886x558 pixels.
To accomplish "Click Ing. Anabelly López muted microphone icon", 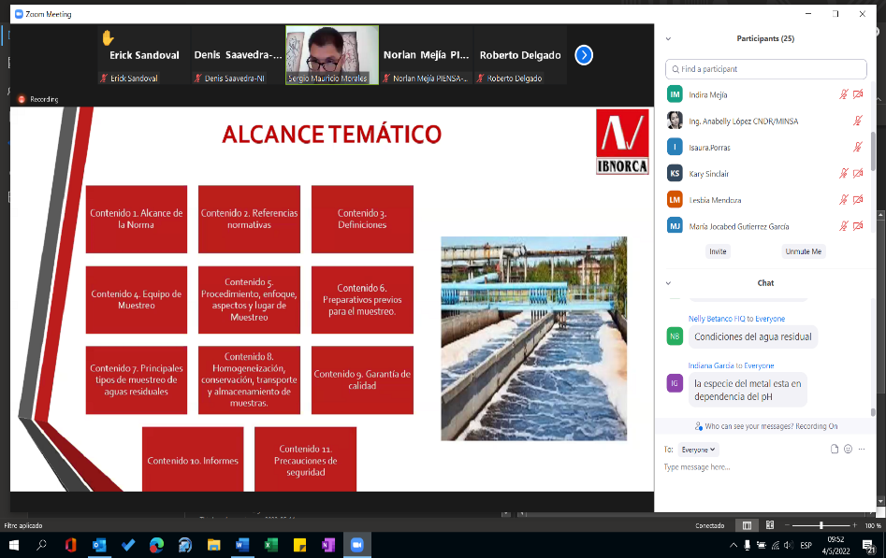I will click(858, 121).
